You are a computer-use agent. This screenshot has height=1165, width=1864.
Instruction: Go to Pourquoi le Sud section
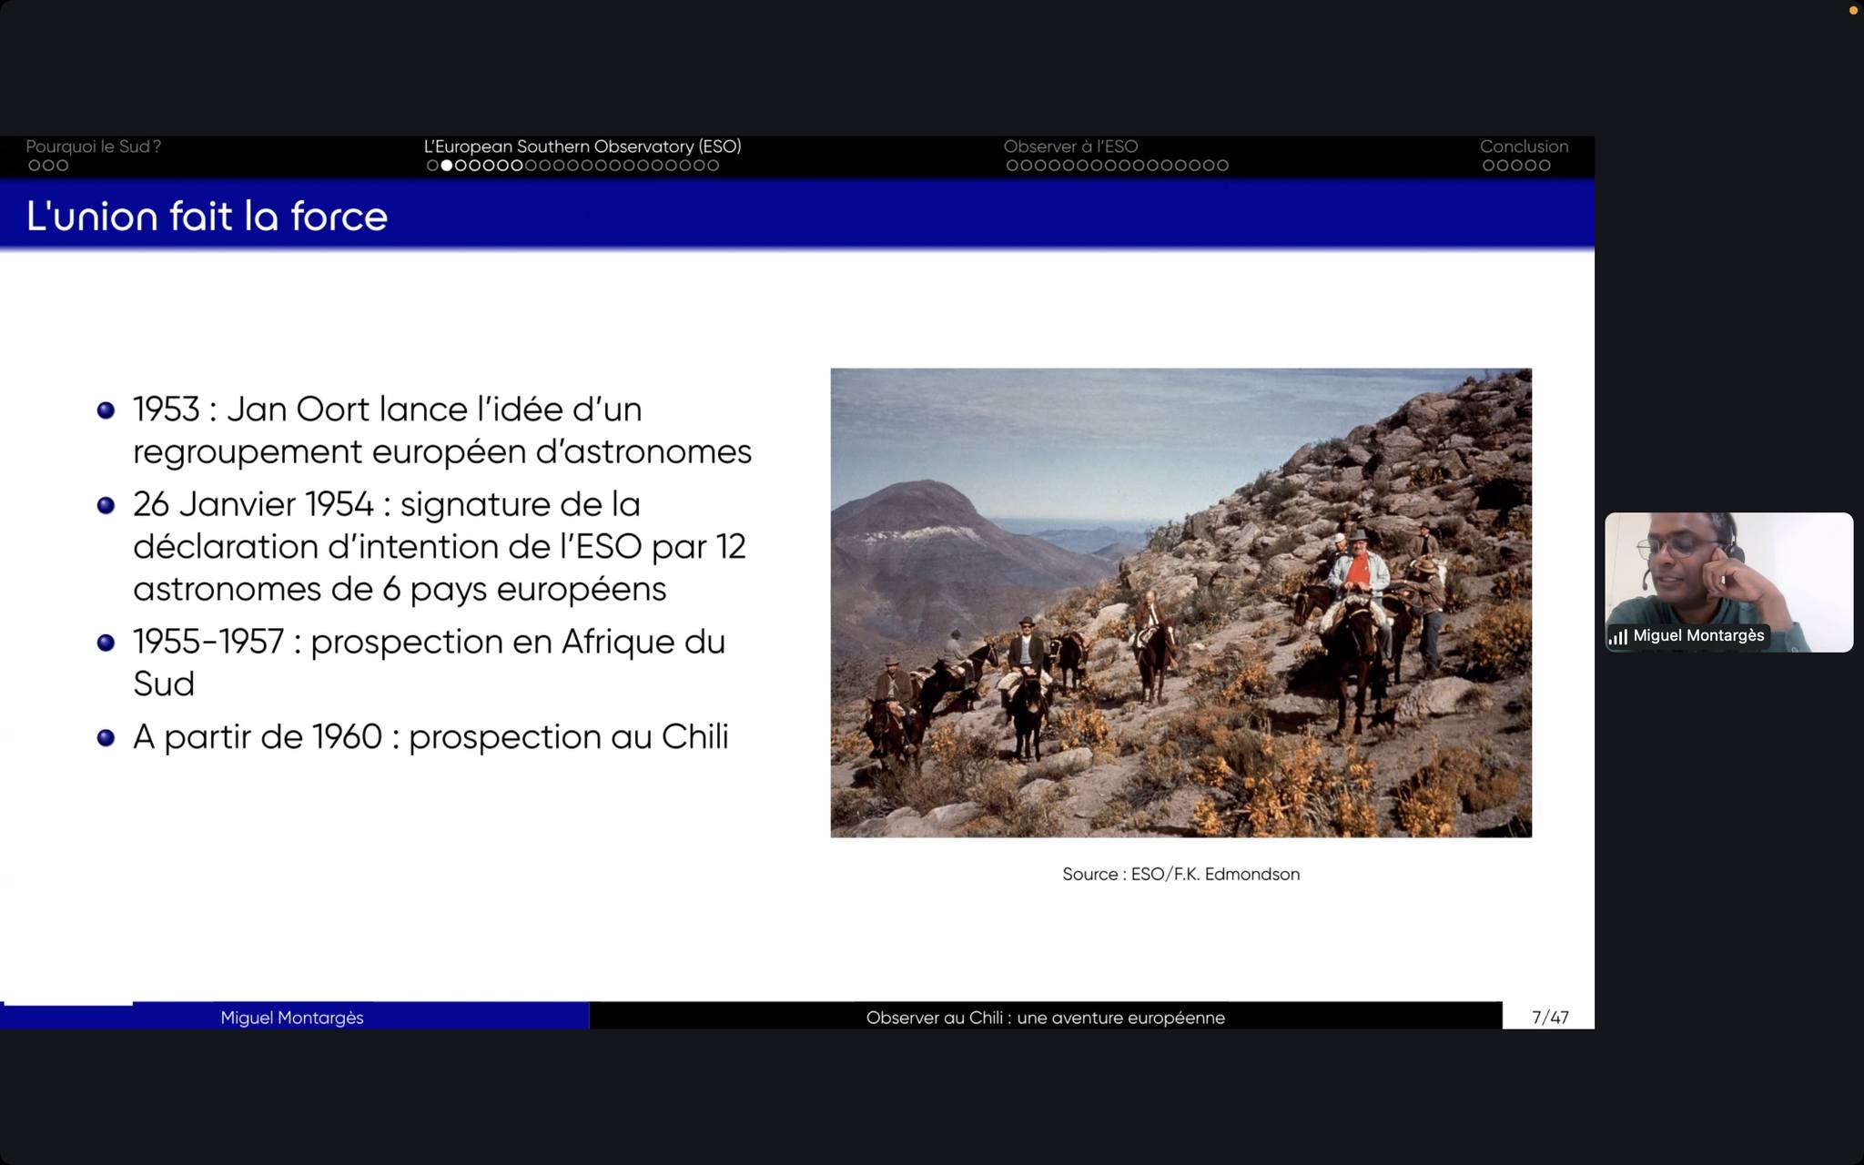click(93, 147)
